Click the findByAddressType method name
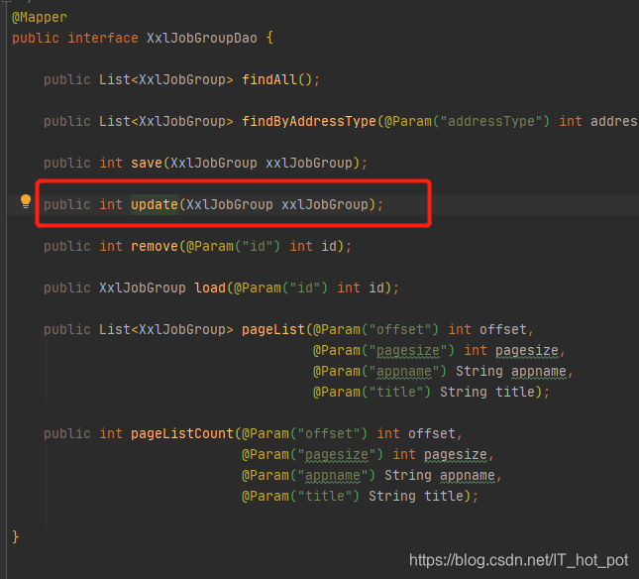639x579 pixels. [x=309, y=121]
